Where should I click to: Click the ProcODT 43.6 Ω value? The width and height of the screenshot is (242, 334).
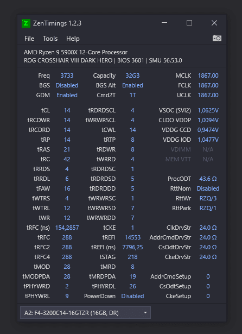(x=208, y=179)
